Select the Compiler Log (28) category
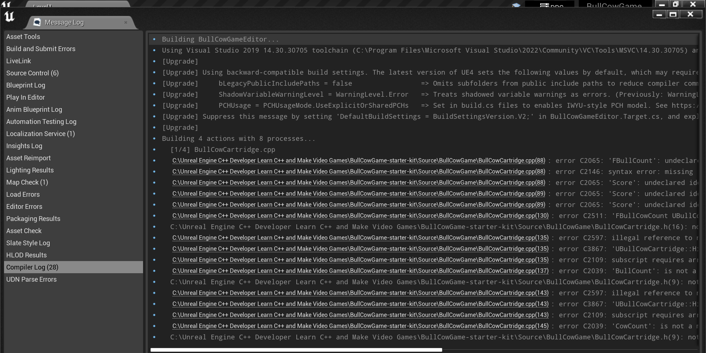 (33, 267)
